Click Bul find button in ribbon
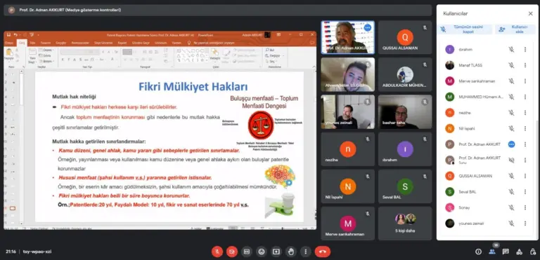This screenshot has width=540, height=260. click(x=271, y=50)
